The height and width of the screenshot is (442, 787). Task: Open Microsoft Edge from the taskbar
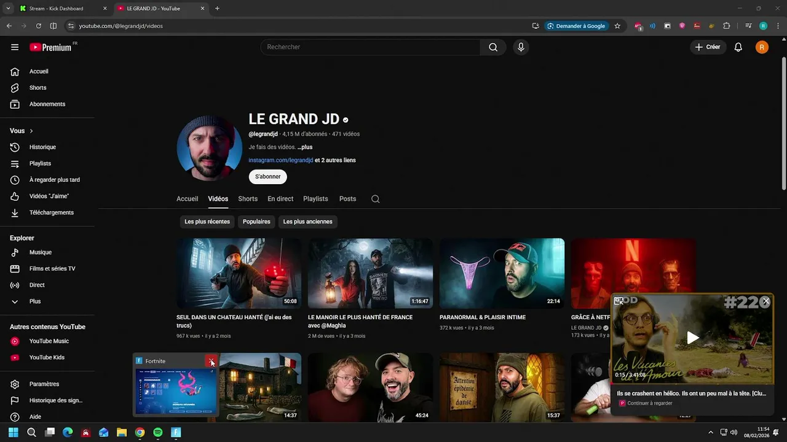[x=68, y=432]
